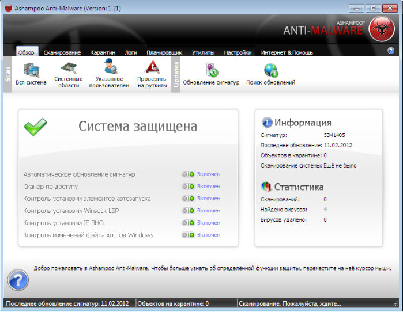
Task: Click status bar Последнее обновление сигнатур entry
Action: 67,303
